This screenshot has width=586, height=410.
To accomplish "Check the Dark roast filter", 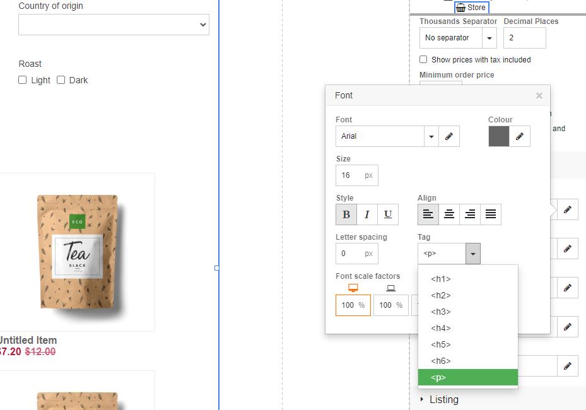I will (61, 80).
